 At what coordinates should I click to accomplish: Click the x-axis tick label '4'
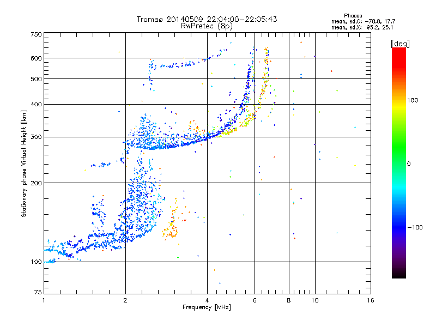click(x=207, y=300)
